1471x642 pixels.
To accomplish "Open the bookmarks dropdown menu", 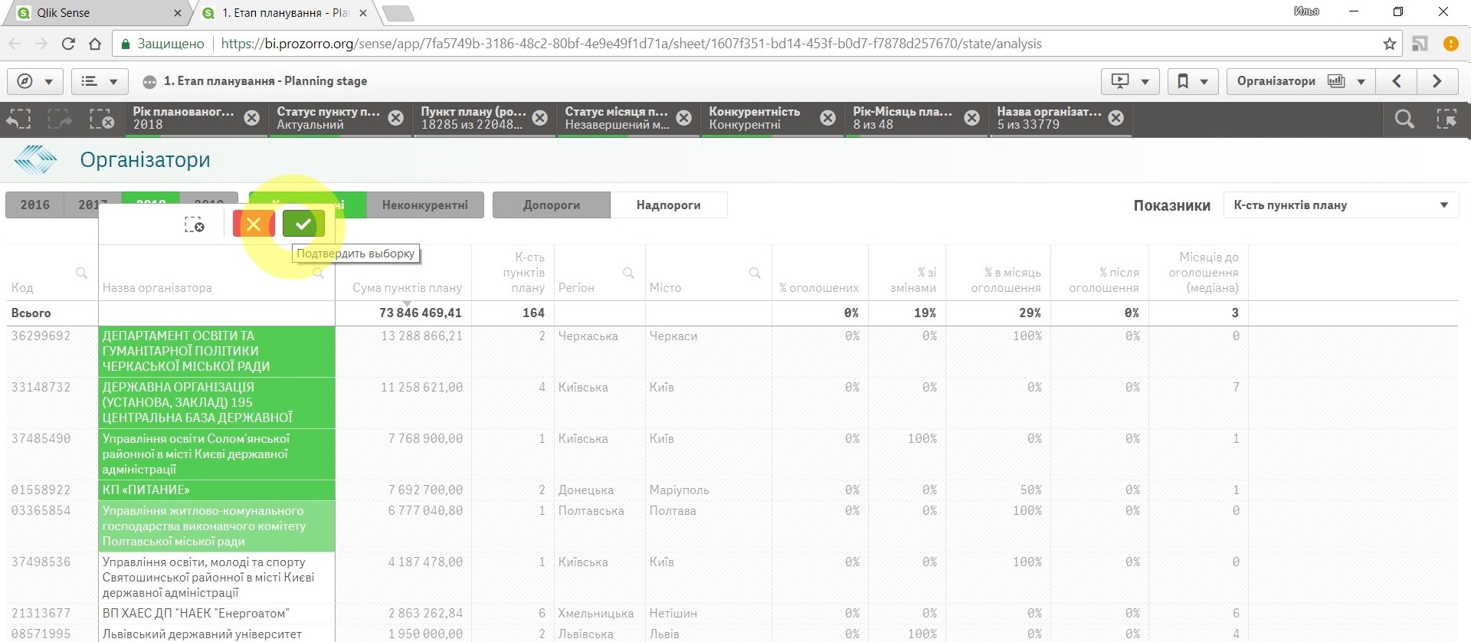I will [x=1191, y=81].
